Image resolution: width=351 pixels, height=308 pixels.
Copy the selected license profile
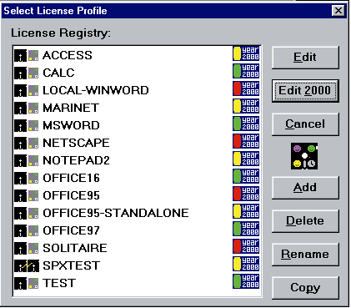click(305, 288)
